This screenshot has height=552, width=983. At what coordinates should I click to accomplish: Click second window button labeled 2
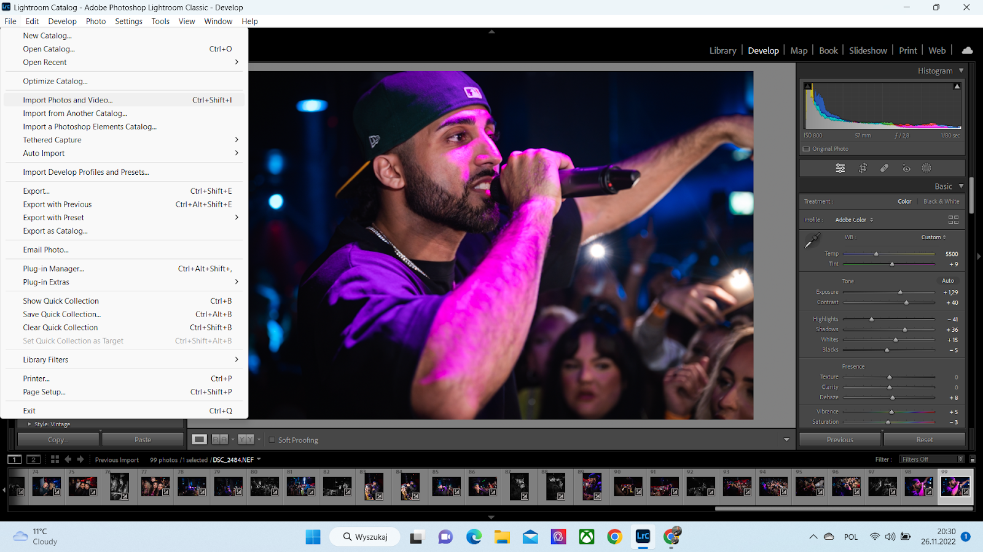coord(34,459)
